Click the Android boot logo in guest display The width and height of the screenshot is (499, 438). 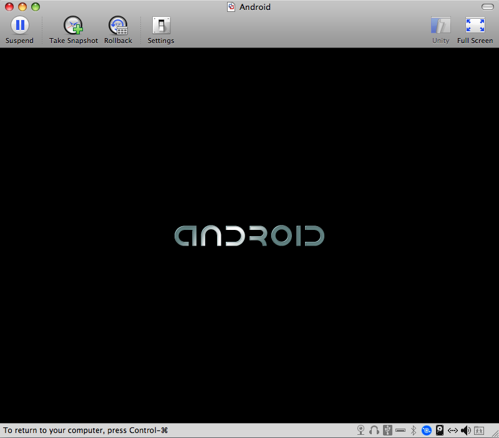click(249, 236)
